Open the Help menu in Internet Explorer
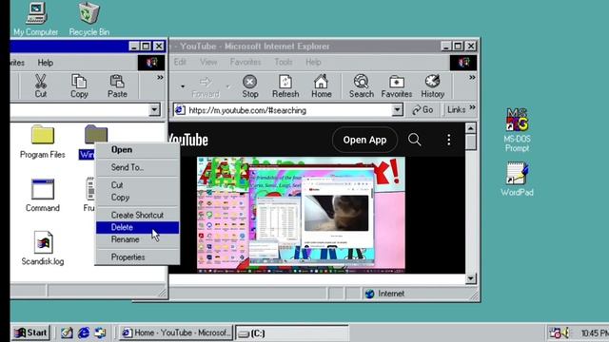The image size is (609, 342). (x=313, y=62)
